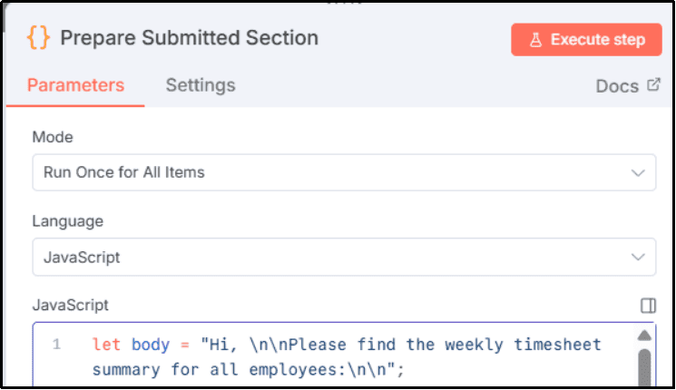This screenshot has width=676, height=390.
Task: Toggle the editor side panel icon
Action: 648,306
